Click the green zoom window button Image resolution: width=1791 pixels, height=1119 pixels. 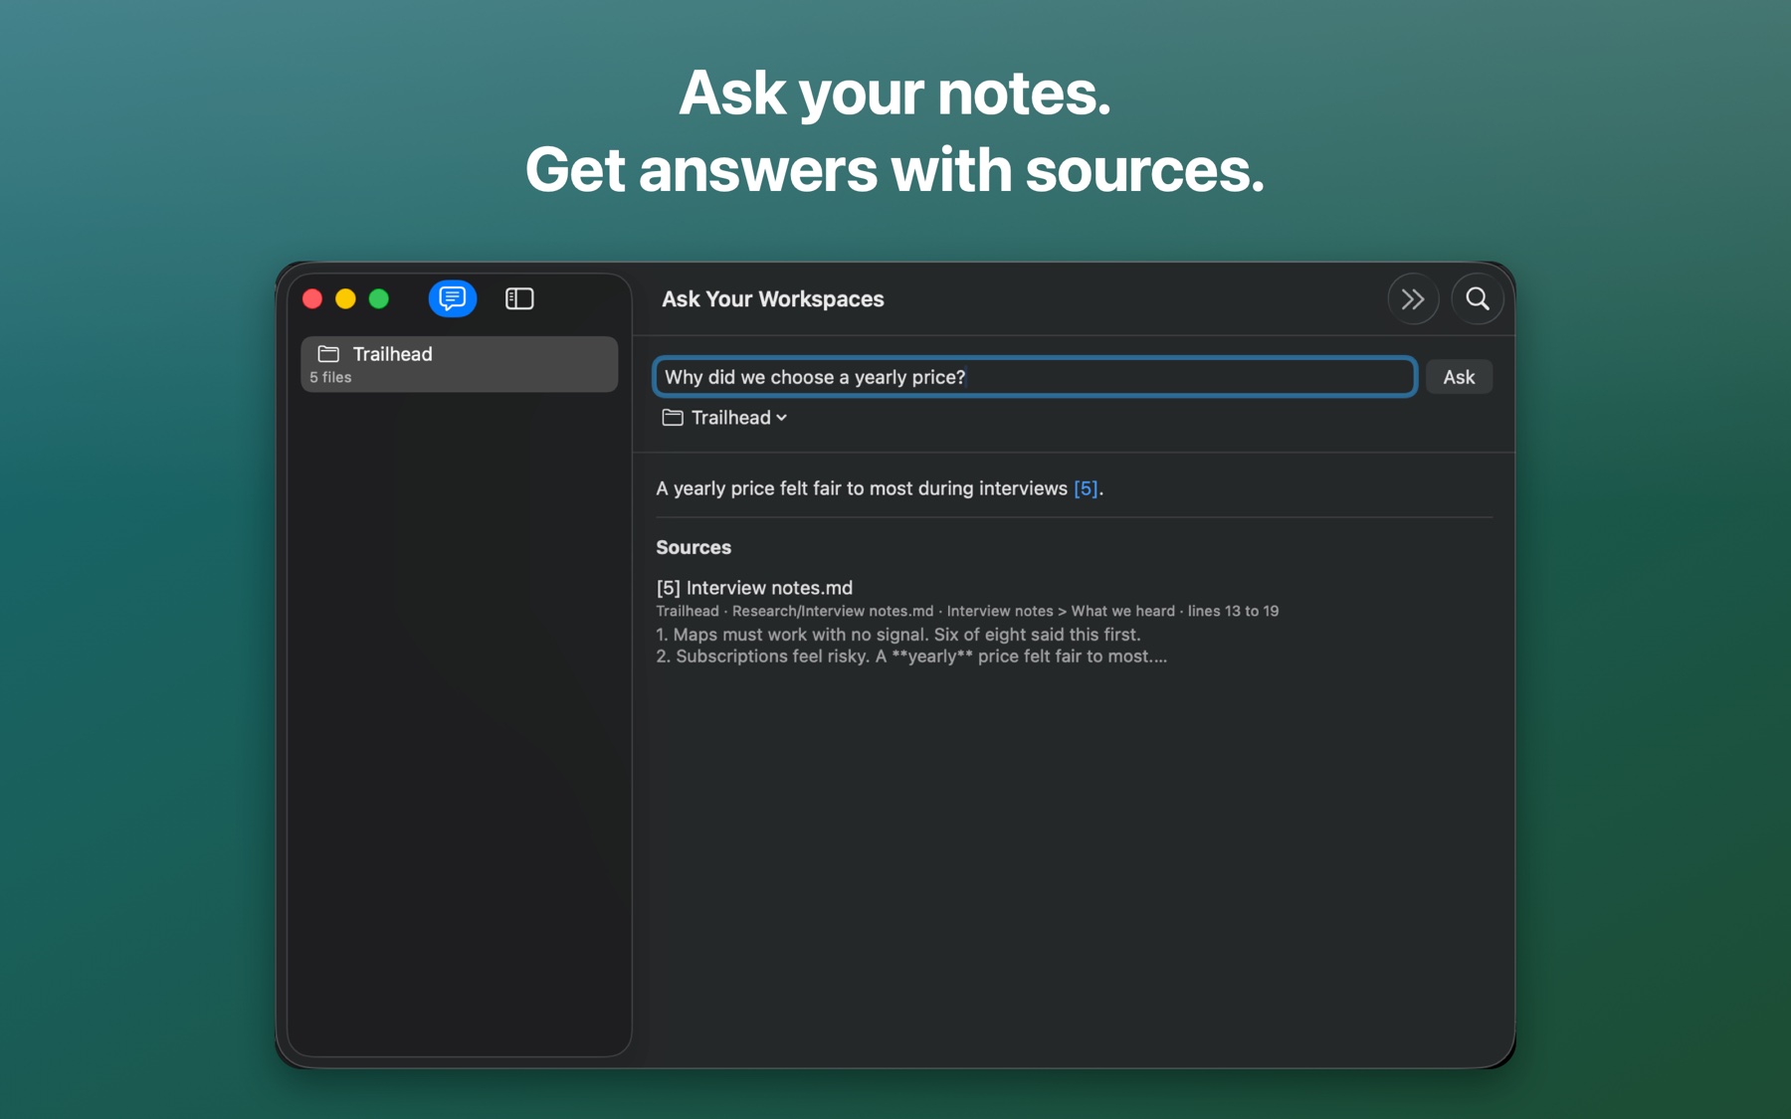pyautogui.click(x=379, y=298)
